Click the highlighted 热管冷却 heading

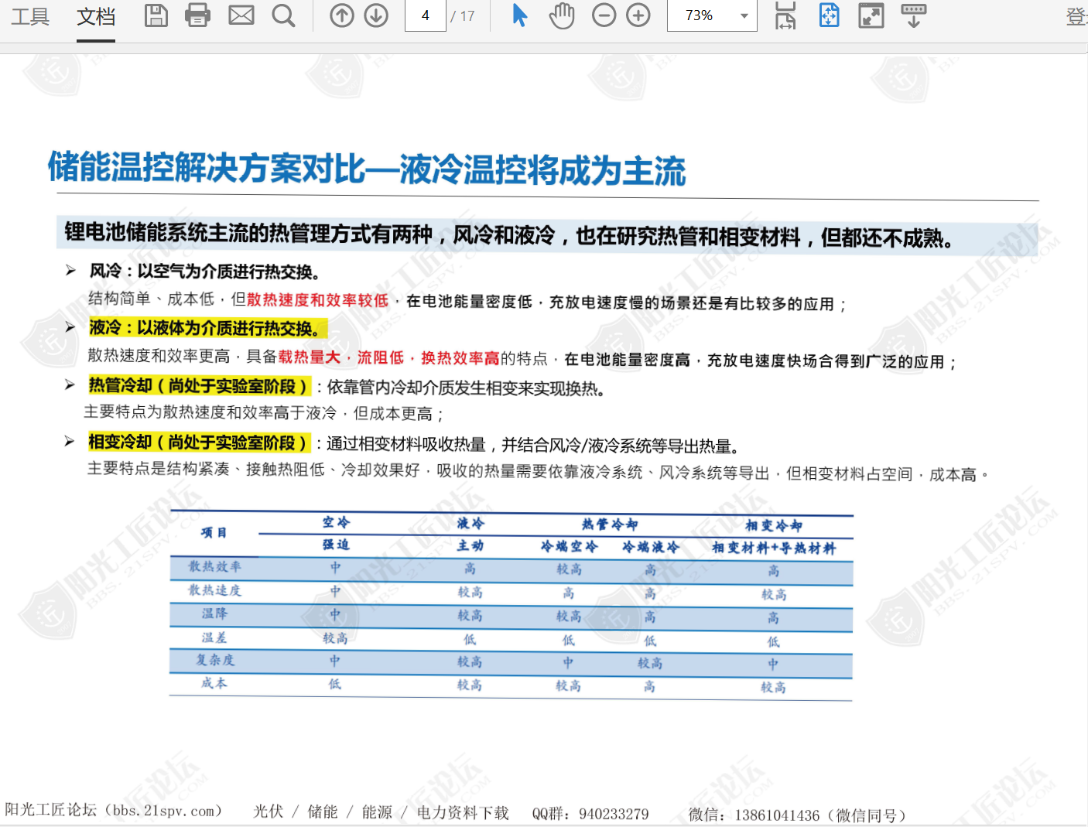pyautogui.click(x=199, y=385)
